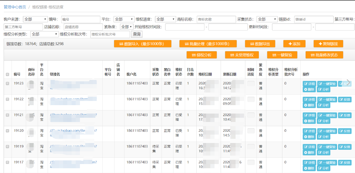Screen dimensions: 355x173
Task: Click 分析 for row 19117
Action: pos(324,168)
